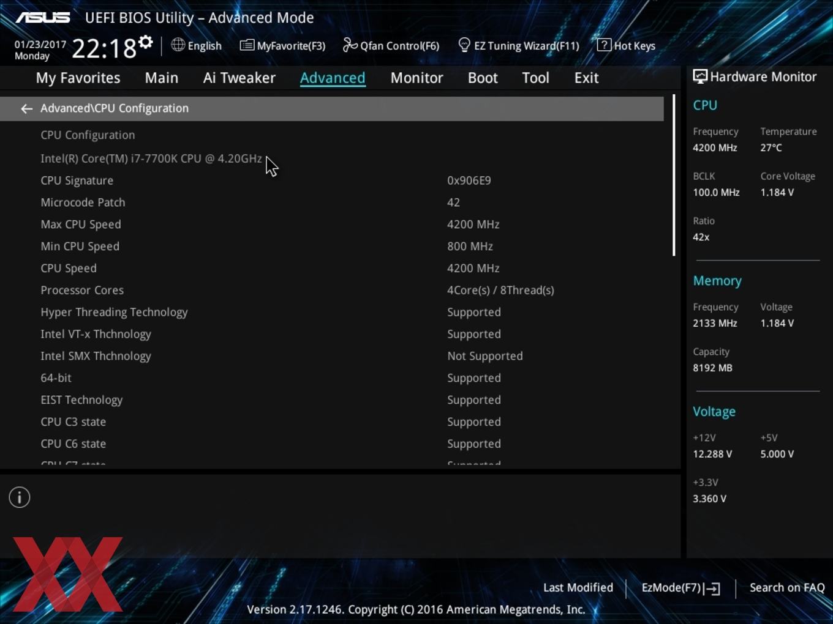This screenshot has height=624, width=833.
Task: Open the Tool tab
Action: (535, 78)
